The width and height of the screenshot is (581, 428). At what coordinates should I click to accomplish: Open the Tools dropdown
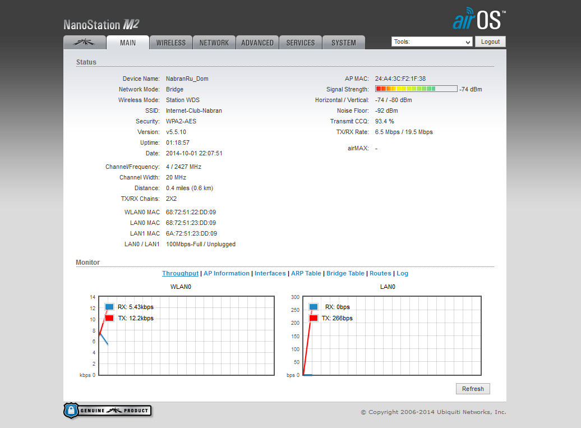point(432,42)
